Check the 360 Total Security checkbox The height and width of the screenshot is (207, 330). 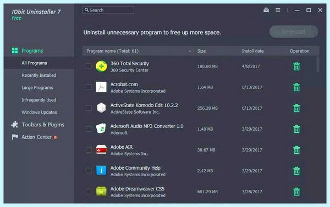tap(89, 66)
